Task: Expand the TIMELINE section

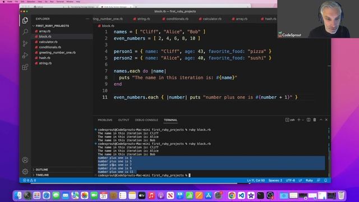Action: (x=42, y=175)
